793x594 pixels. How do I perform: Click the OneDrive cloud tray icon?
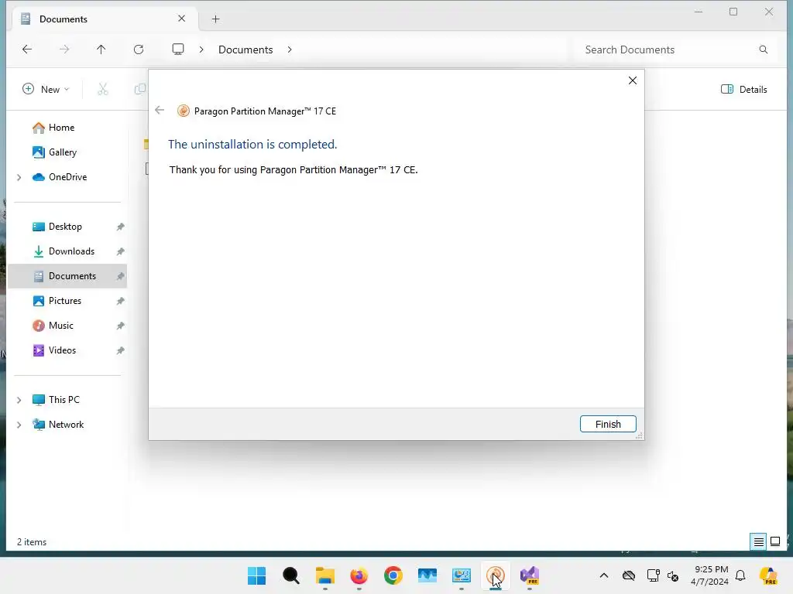(629, 575)
